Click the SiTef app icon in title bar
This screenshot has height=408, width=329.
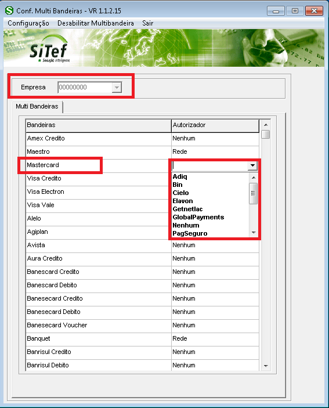(9, 10)
